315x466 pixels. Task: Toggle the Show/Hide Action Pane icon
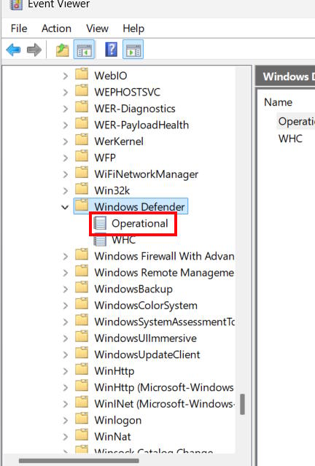click(133, 50)
